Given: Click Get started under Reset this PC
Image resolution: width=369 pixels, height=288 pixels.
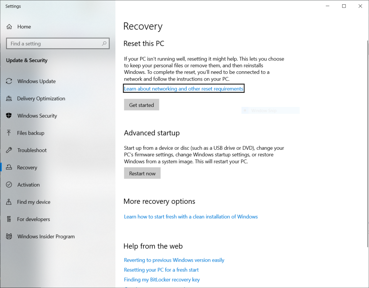Looking at the screenshot, I should [x=141, y=105].
